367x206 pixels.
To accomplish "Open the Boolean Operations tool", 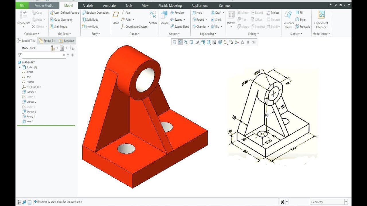I will coord(96,13).
